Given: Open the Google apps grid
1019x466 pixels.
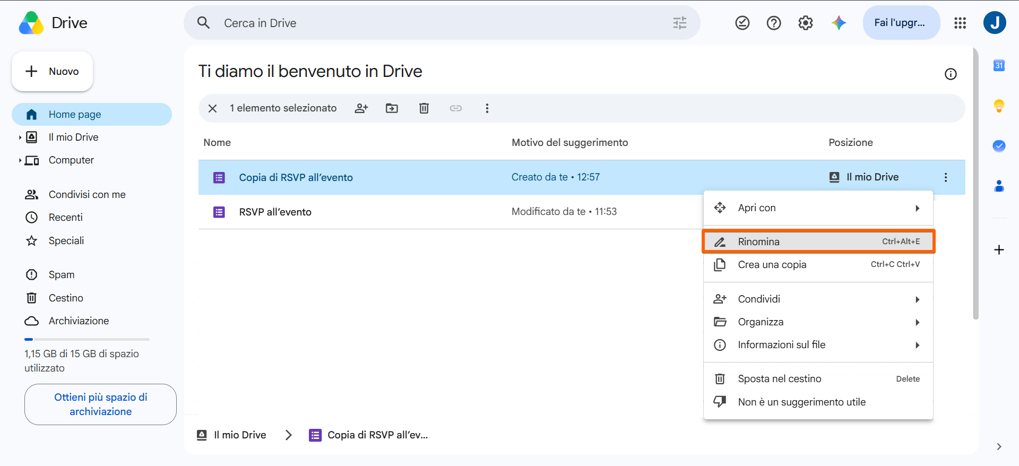Looking at the screenshot, I should click(960, 23).
